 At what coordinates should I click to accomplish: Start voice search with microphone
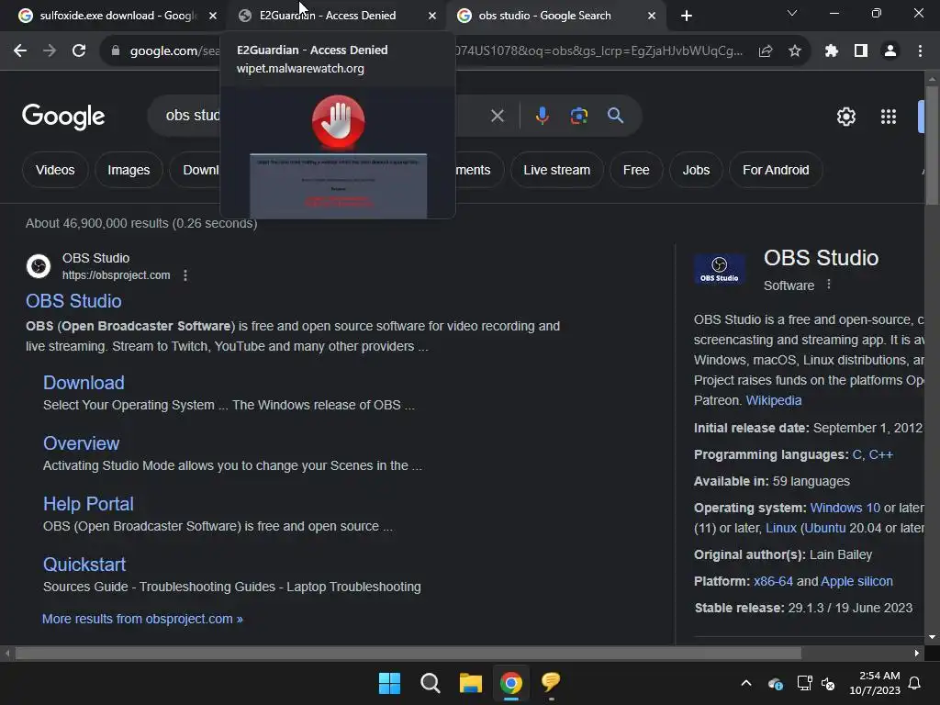(x=542, y=116)
